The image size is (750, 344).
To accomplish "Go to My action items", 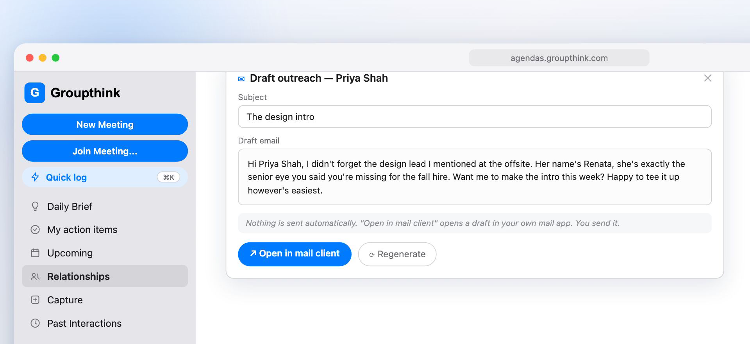I will pyautogui.click(x=105, y=229).
